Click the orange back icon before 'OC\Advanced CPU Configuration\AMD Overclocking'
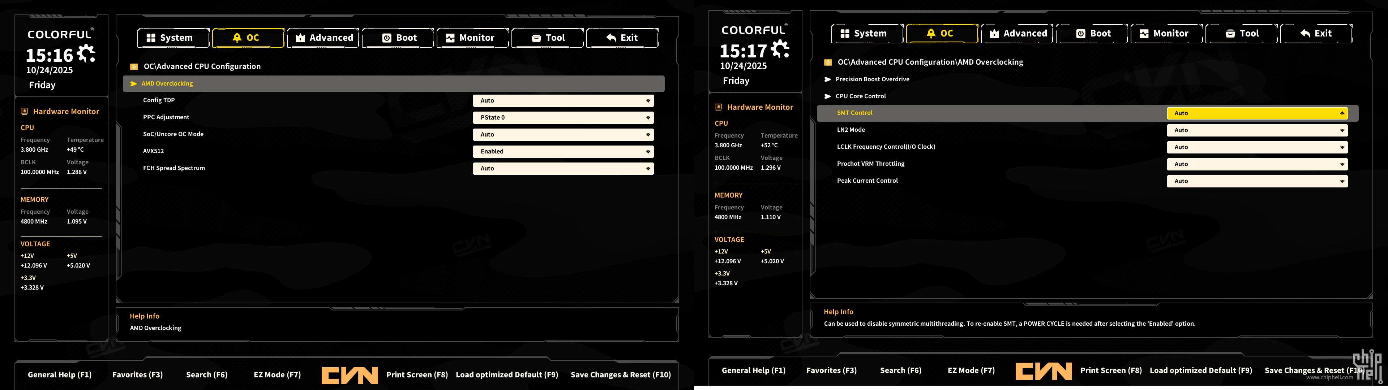The image size is (1388, 390). click(828, 62)
